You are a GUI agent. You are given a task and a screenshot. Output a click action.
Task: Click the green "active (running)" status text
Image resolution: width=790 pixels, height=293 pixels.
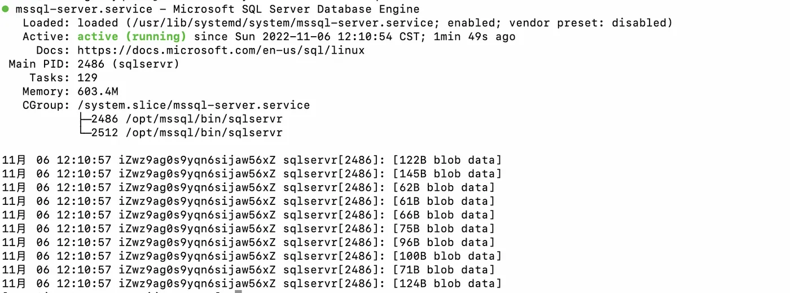tap(131, 37)
